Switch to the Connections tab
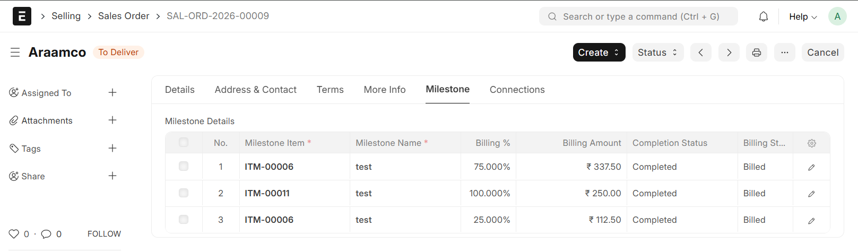The height and width of the screenshot is (252, 858). coord(517,90)
